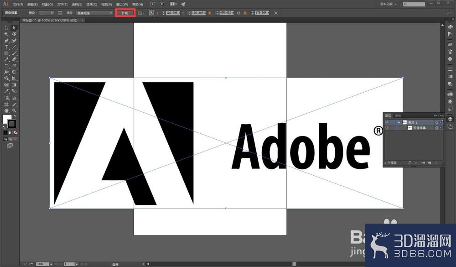Viewport: 456px width, 267px height.
Task: Open the Tracing options panel icon
Action: [x=60, y=13]
